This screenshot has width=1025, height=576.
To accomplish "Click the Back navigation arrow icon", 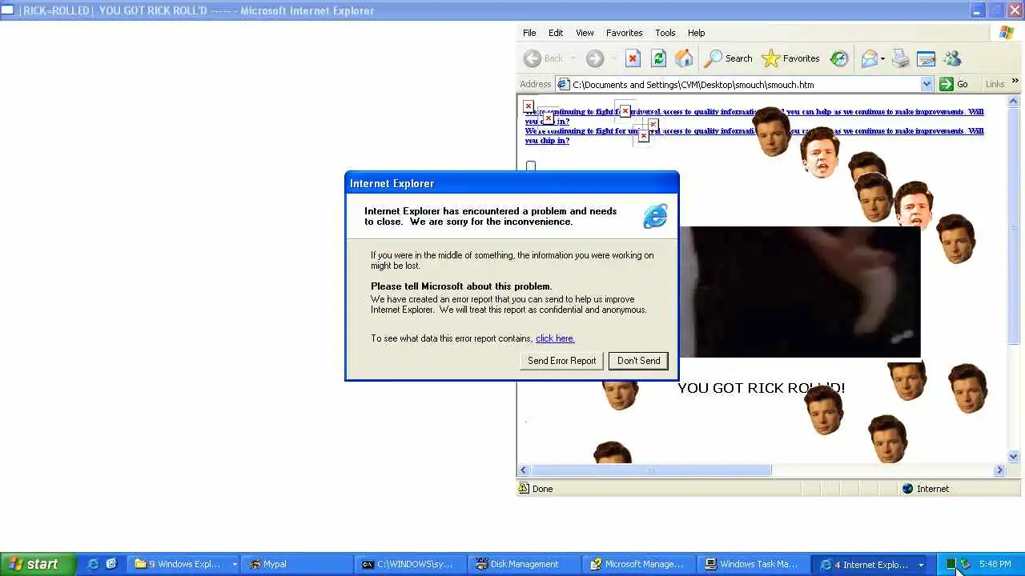I will point(532,58).
